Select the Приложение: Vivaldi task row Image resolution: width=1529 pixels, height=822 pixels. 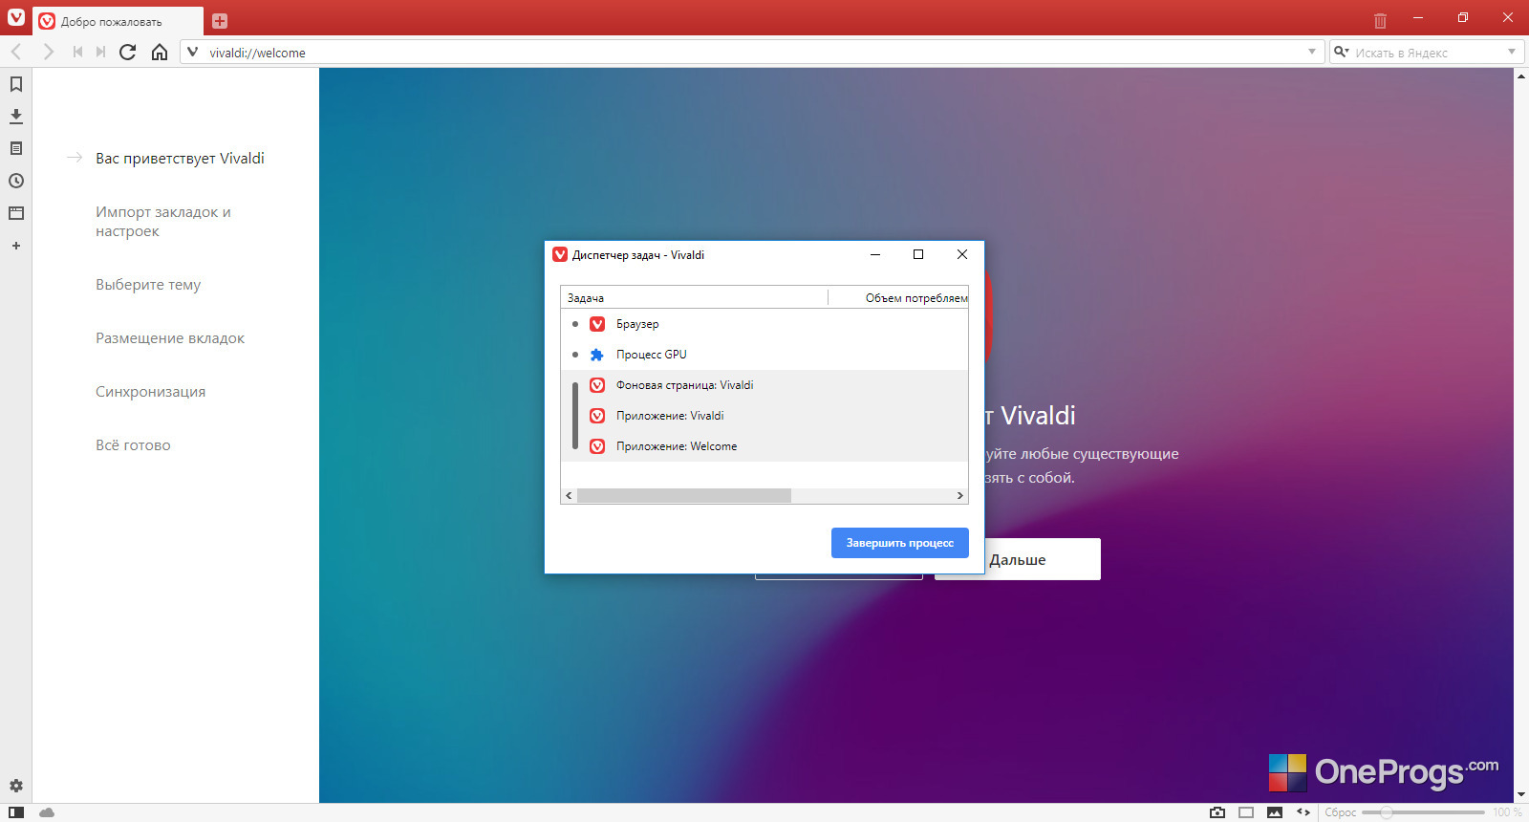tap(764, 416)
